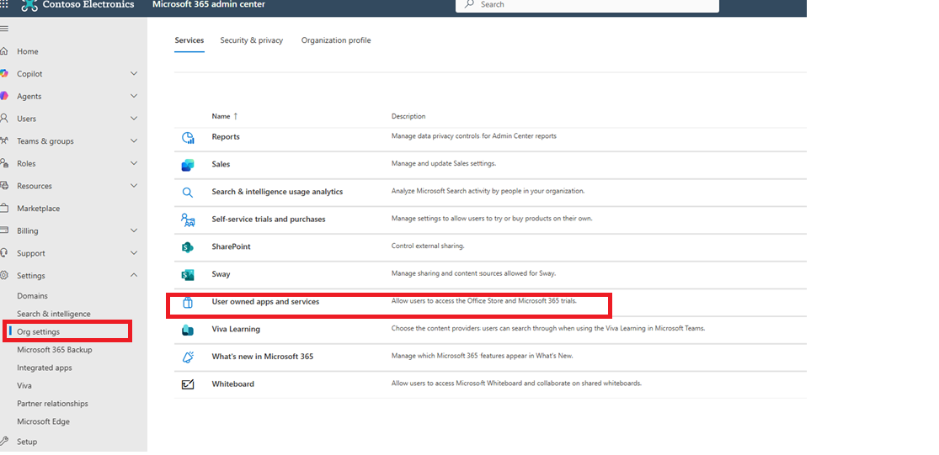Open Microsoft 365 Backup

tap(55, 350)
